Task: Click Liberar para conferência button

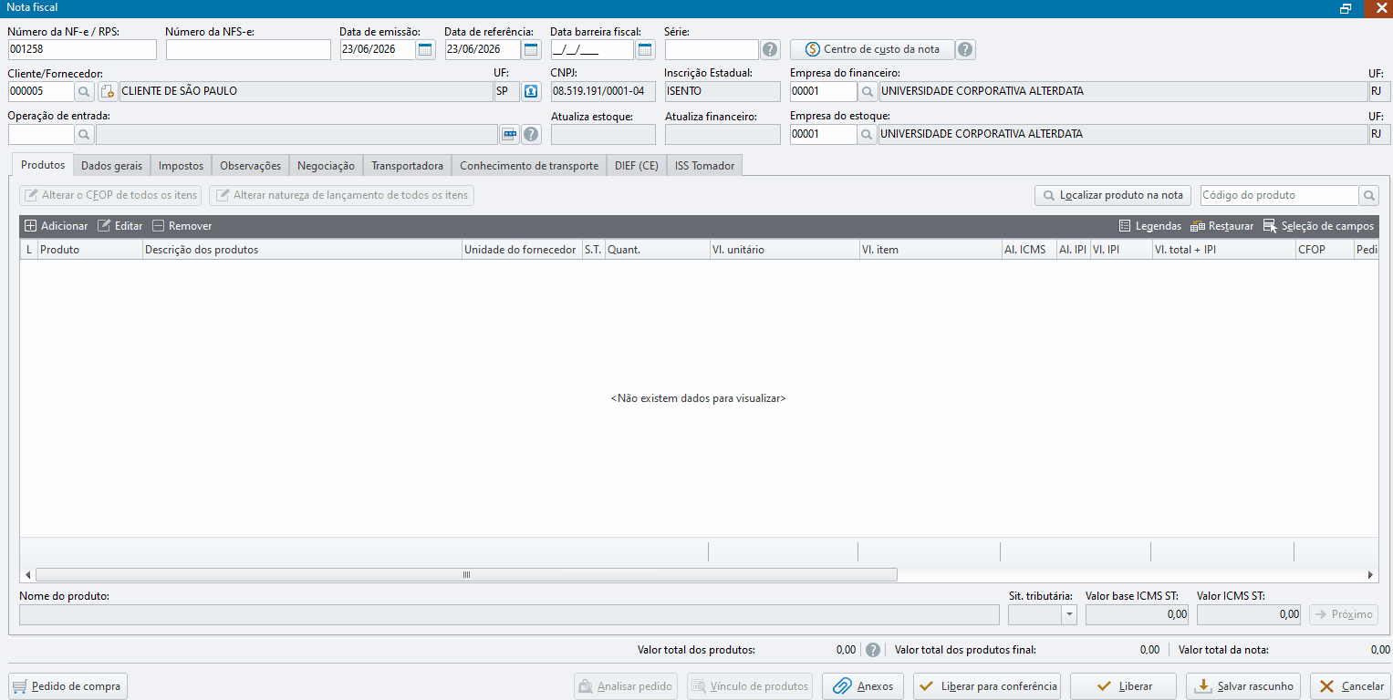Action: pos(986,686)
